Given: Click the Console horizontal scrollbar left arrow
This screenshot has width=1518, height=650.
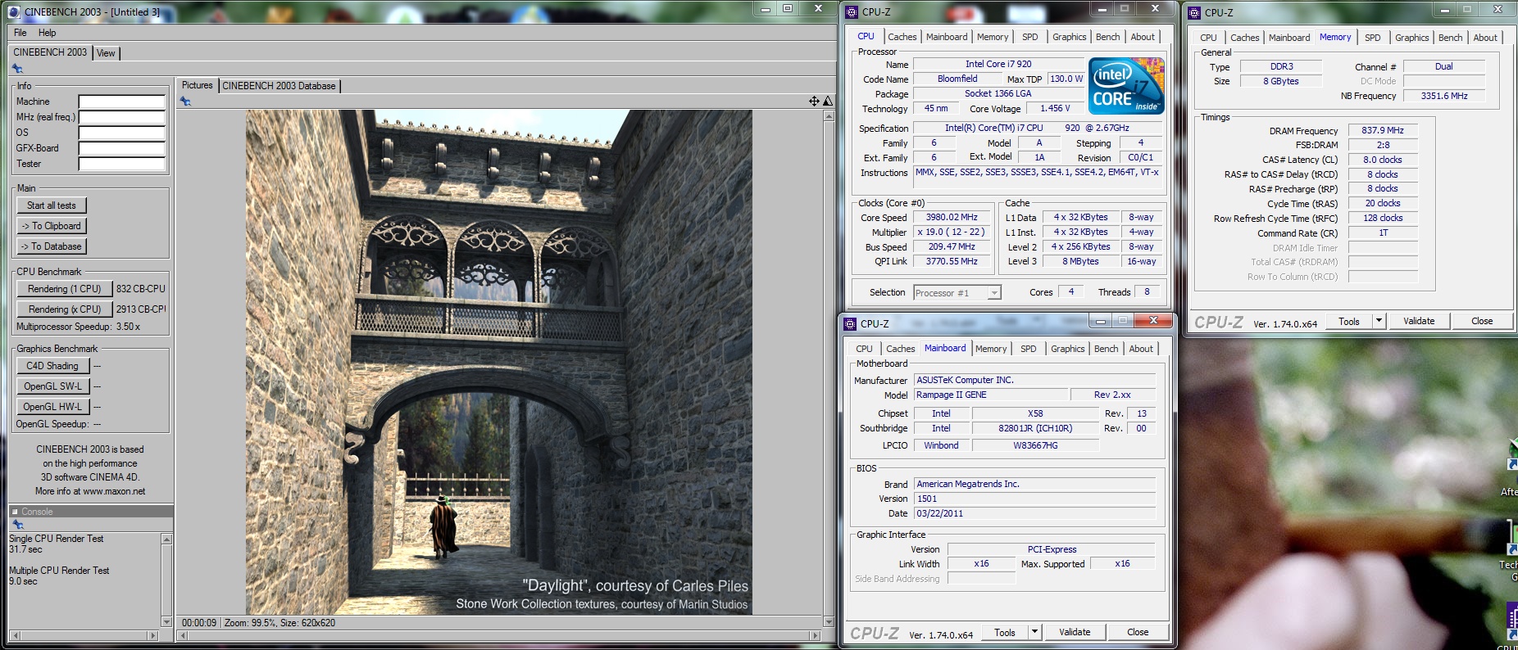Looking at the screenshot, I should [x=15, y=635].
